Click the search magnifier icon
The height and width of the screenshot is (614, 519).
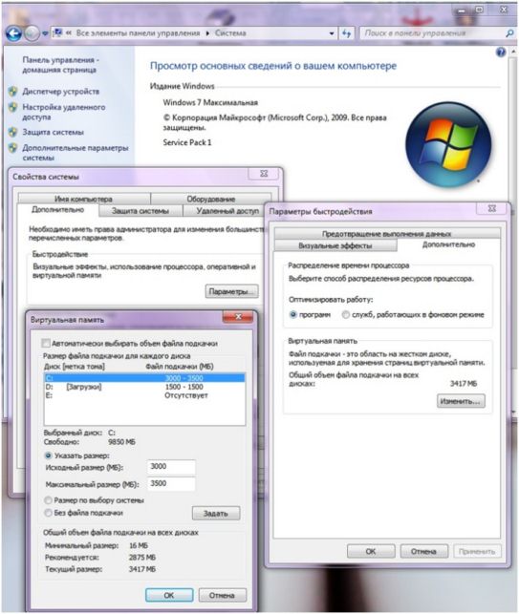tap(509, 33)
